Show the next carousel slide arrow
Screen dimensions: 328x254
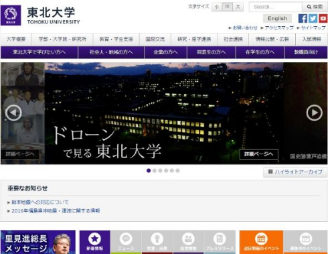coord(314,113)
